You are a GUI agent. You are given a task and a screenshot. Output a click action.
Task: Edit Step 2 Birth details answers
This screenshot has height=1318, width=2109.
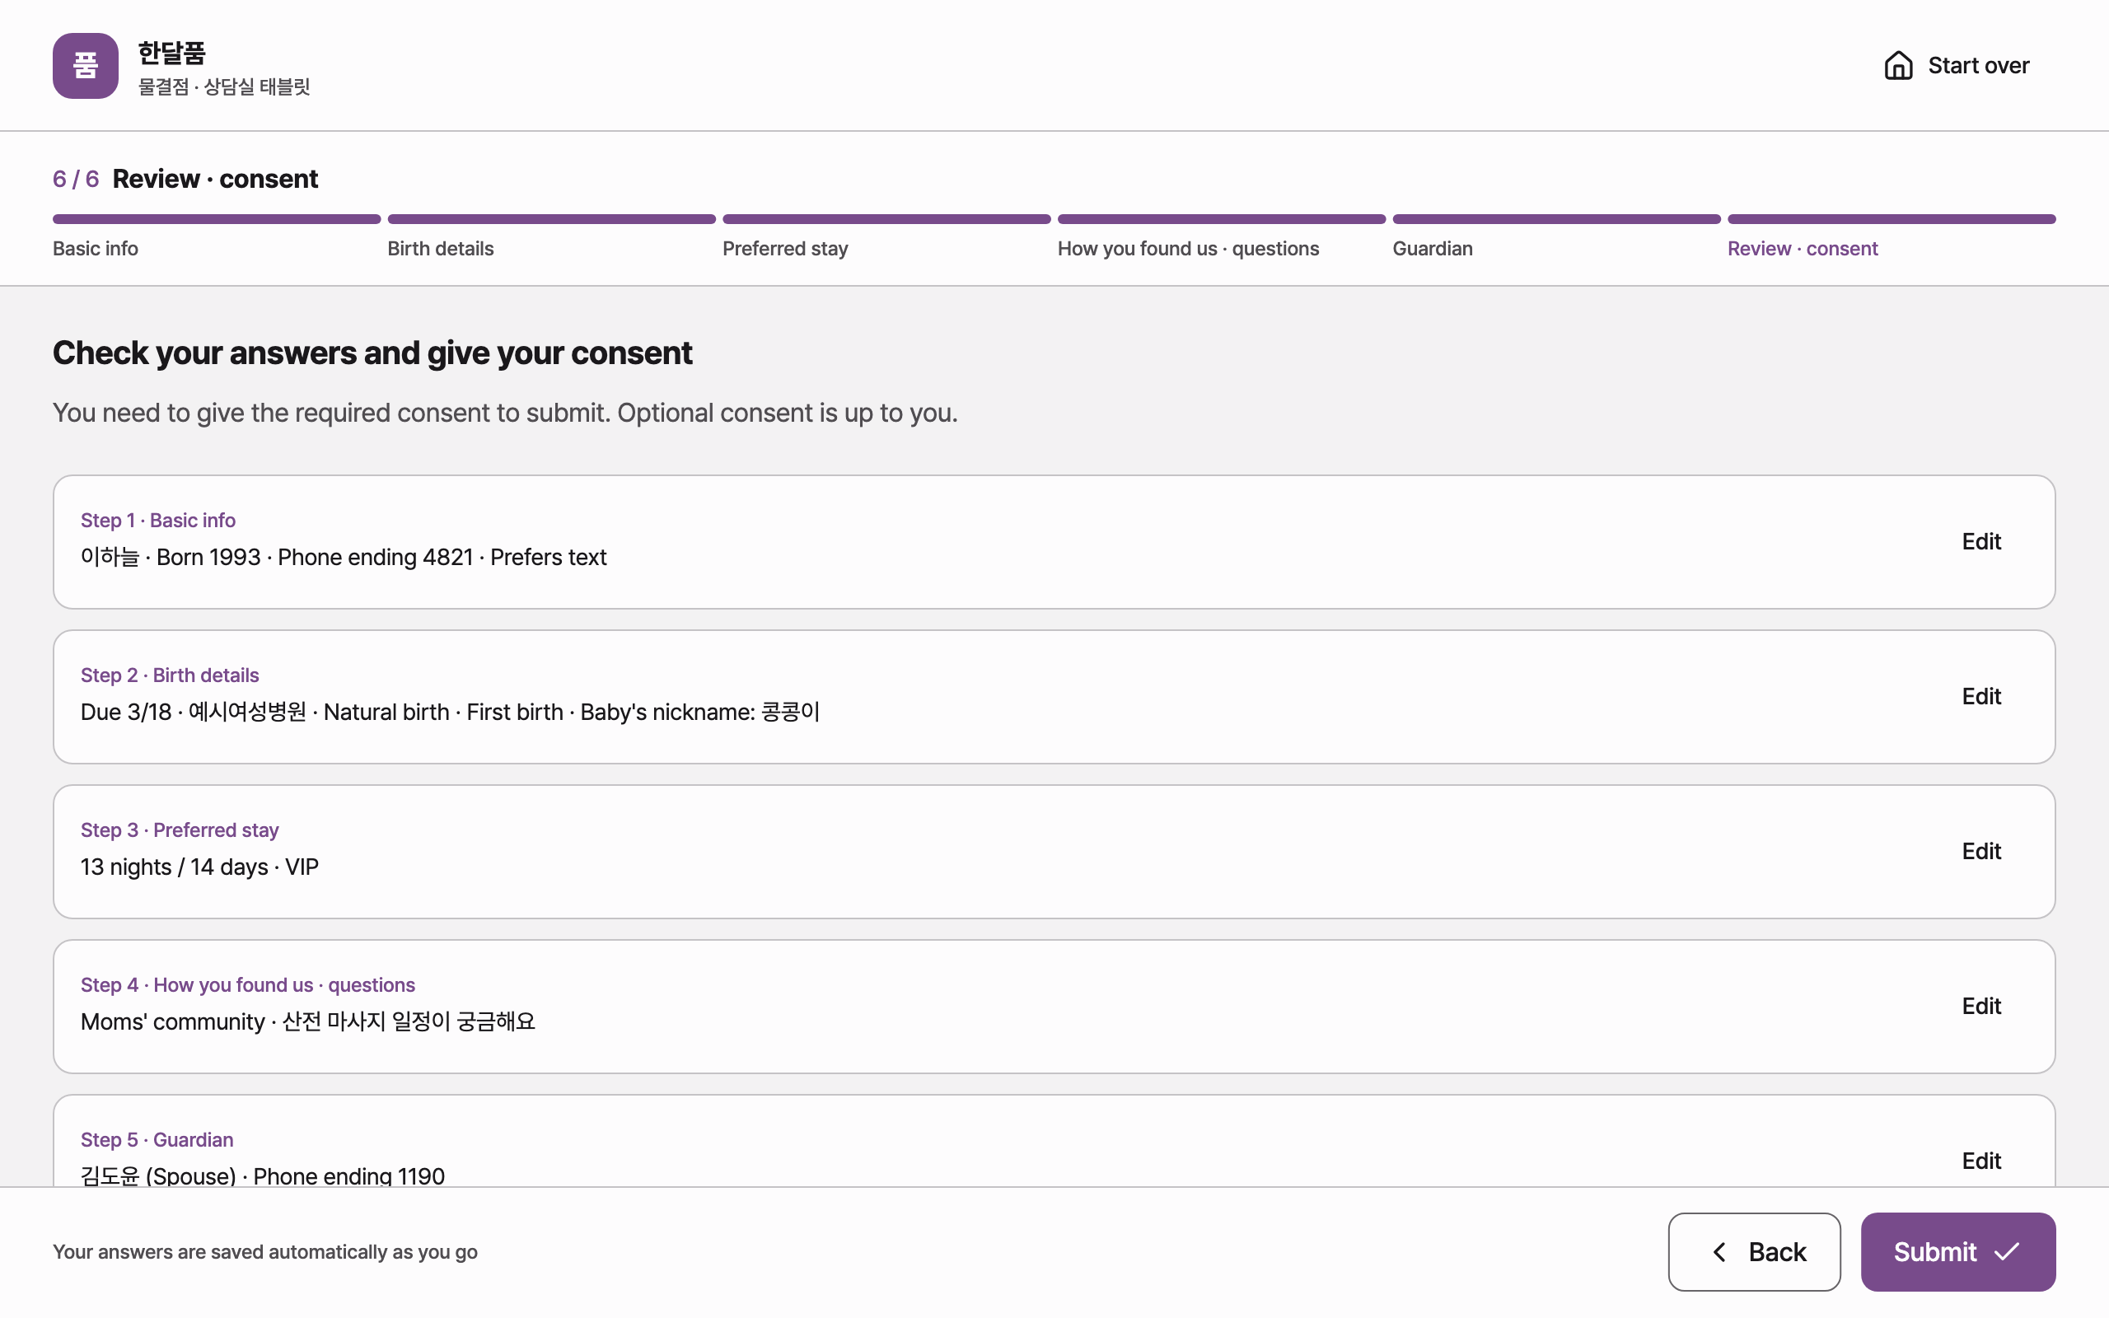(1980, 697)
